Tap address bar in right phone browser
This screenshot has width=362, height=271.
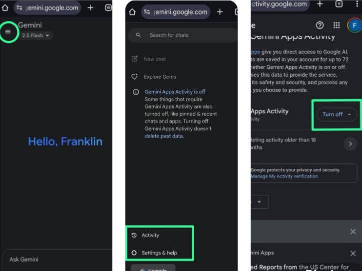click(x=280, y=4)
